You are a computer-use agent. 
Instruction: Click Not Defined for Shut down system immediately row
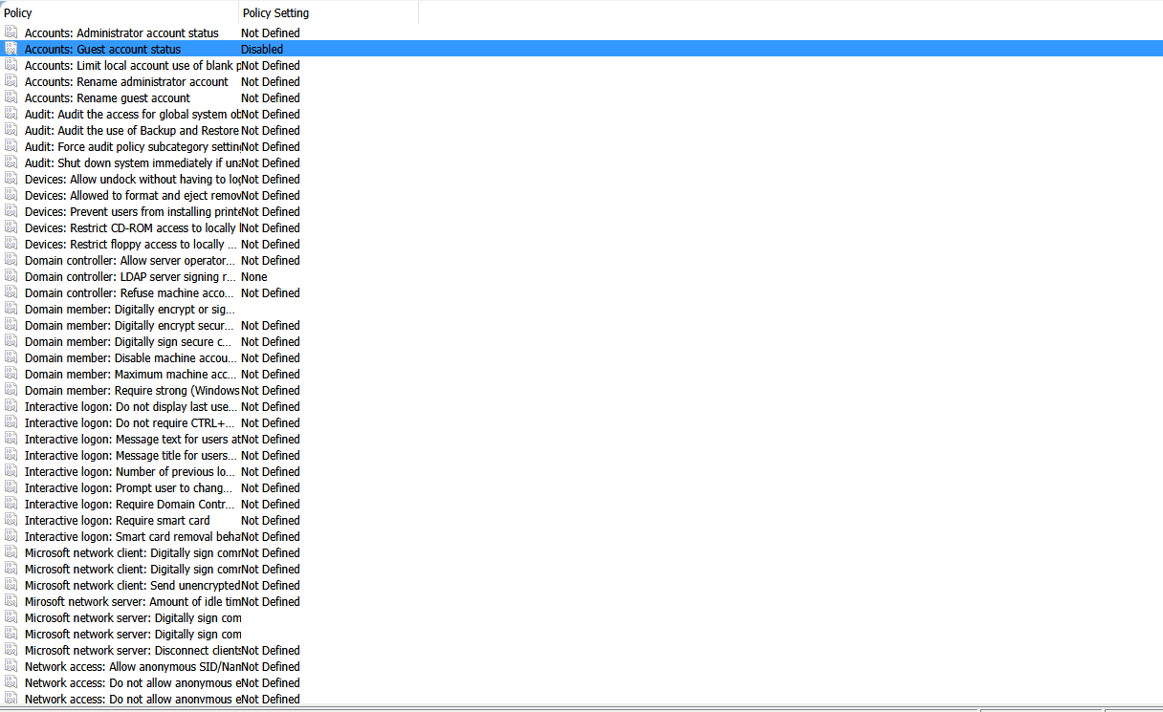point(271,162)
